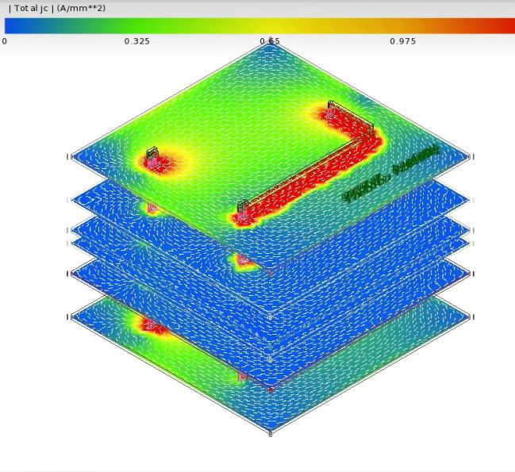Viewport: 515px width, 472px height.
Task: Select the 0.65 scale tick label
Action: pyautogui.click(x=270, y=41)
